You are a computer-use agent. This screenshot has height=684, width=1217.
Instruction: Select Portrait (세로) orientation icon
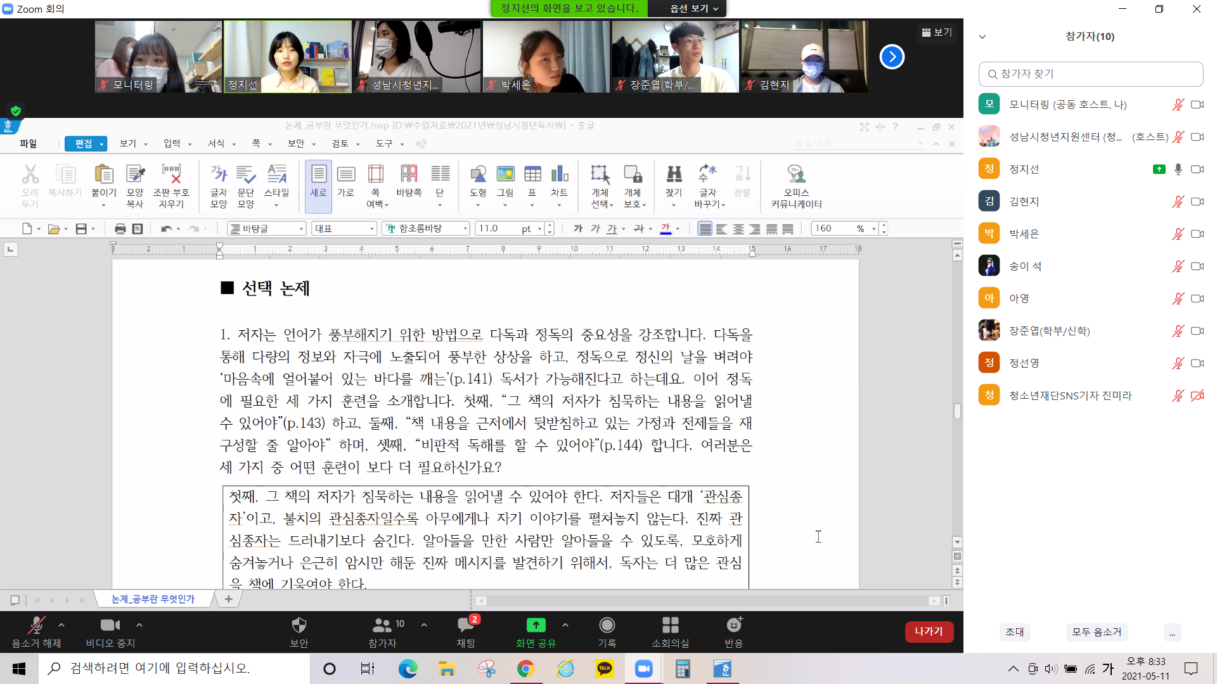[318, 186]
